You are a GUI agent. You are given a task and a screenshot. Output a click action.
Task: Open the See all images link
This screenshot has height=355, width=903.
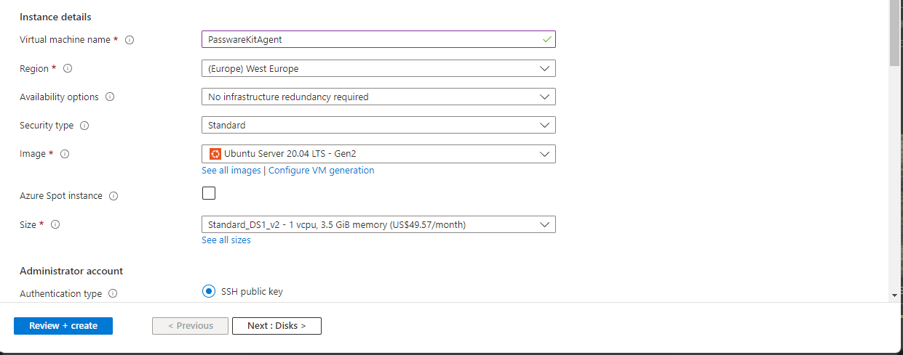[231, 171]
